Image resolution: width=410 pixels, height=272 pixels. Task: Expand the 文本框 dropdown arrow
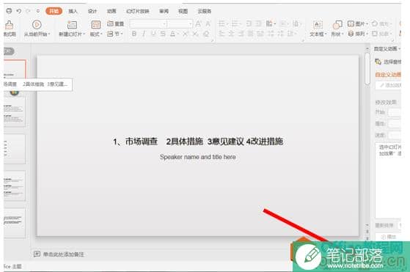click(x=326, y=34)
